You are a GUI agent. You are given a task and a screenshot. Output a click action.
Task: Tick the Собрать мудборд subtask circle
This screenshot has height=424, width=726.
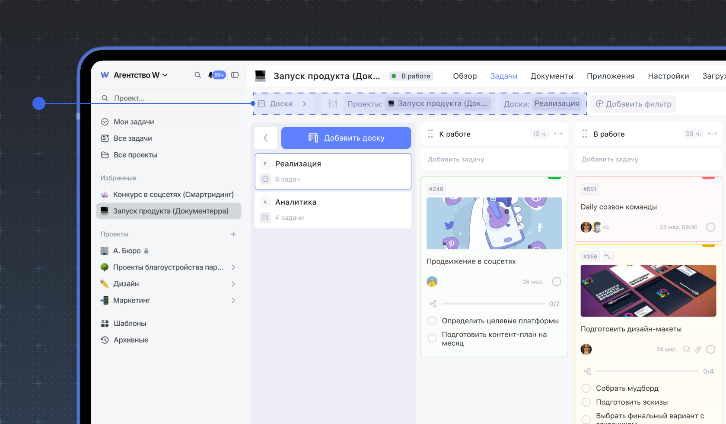pyautogui.click(x=586, y=388)
